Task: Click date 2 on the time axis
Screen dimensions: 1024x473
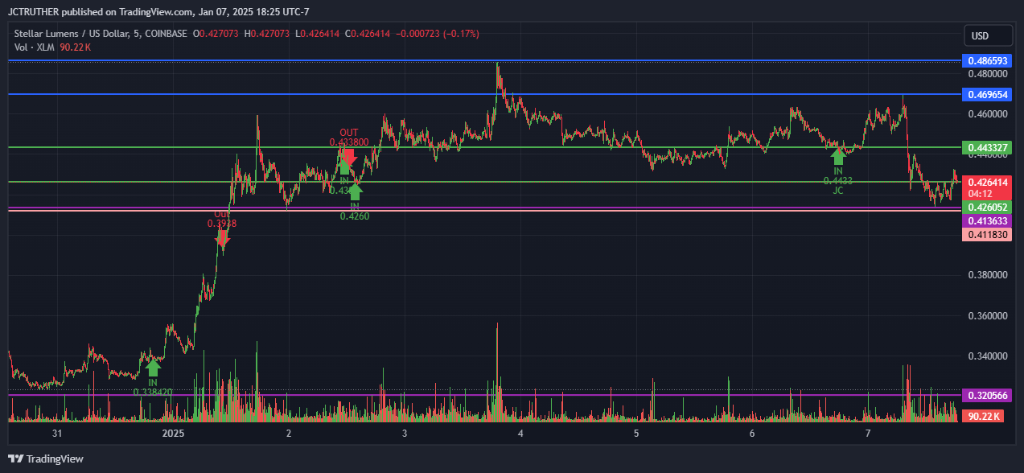Action: (289, 434)
